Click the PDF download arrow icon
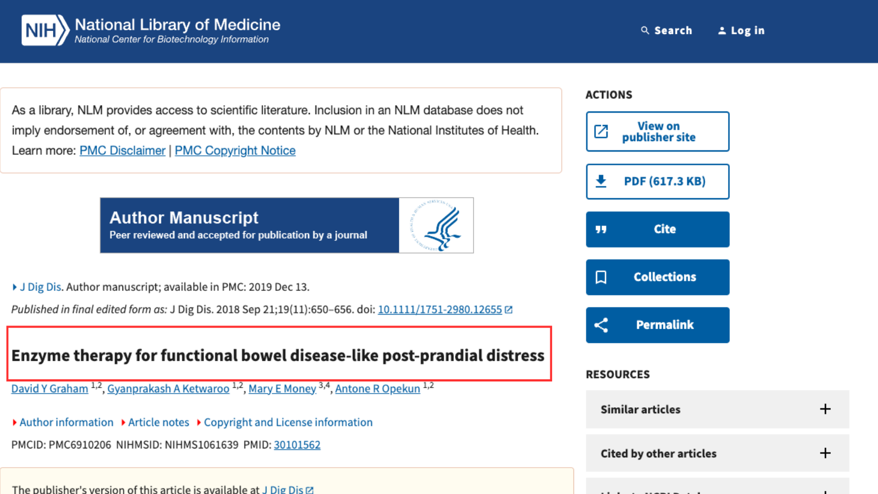 (601, 181)
